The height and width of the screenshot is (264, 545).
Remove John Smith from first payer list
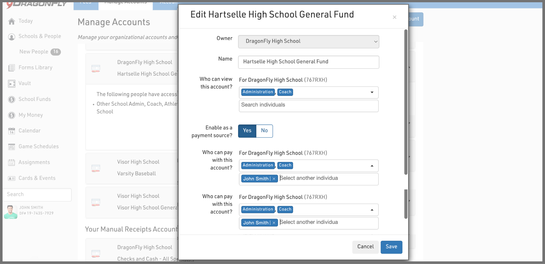tap(274, 179)
